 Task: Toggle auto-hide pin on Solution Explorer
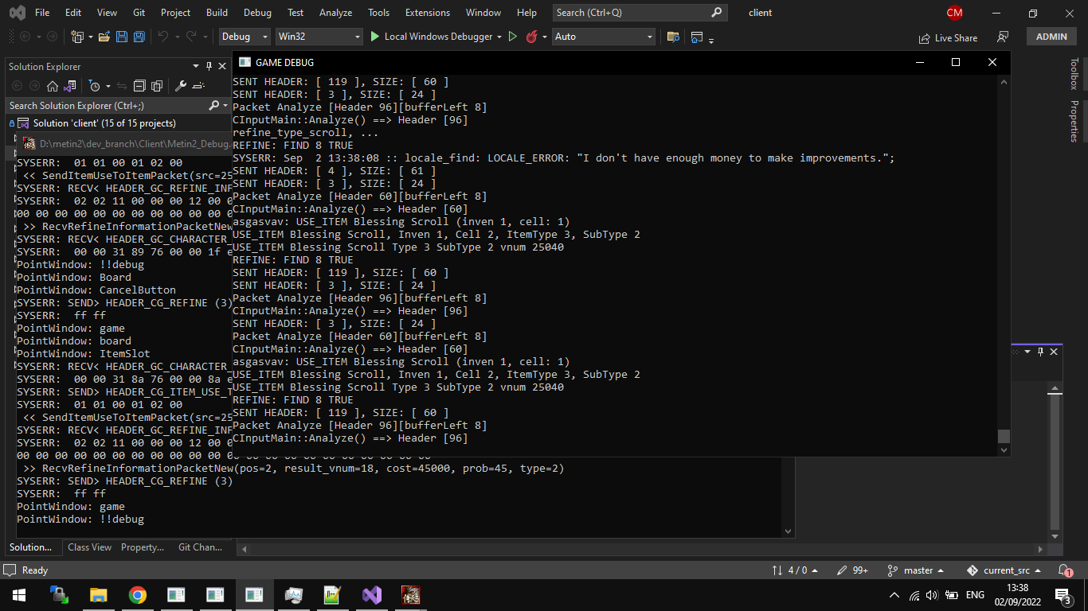tap(209, 67)
